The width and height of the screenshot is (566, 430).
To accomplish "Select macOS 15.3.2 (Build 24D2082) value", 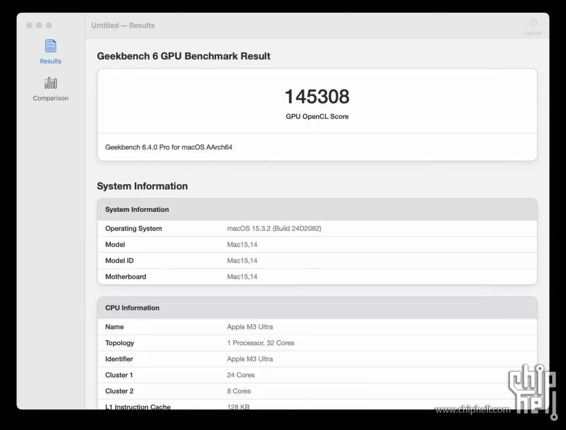I will [274, 229].
